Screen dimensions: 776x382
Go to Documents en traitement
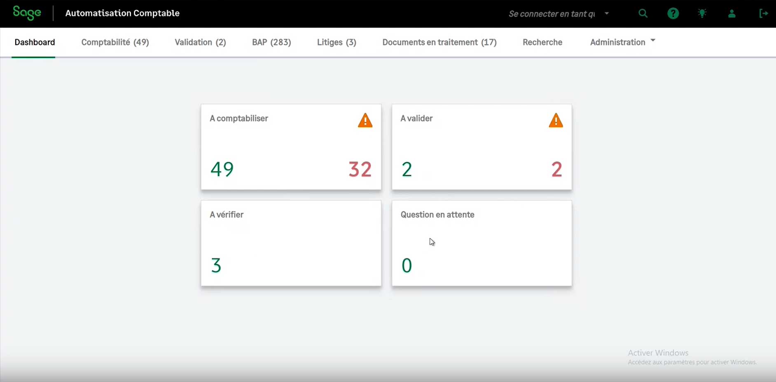click(x=439, y=42)
